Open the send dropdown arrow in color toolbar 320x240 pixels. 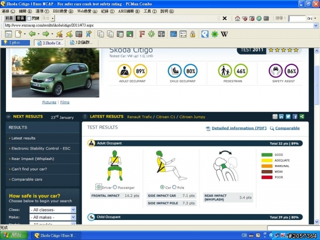click(52, 18)
